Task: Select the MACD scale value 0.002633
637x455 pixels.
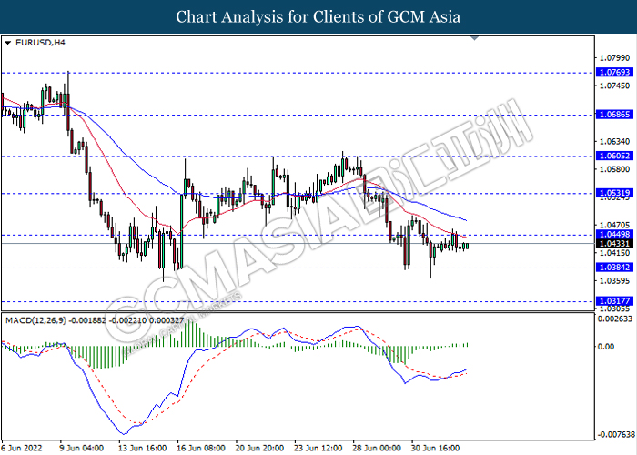Action: click(615, 318)
